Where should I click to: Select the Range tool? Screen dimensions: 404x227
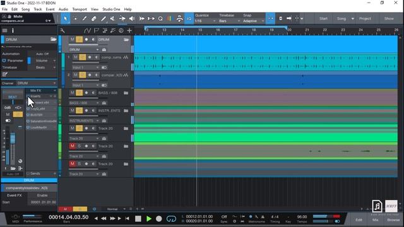(x=75, y=18)
